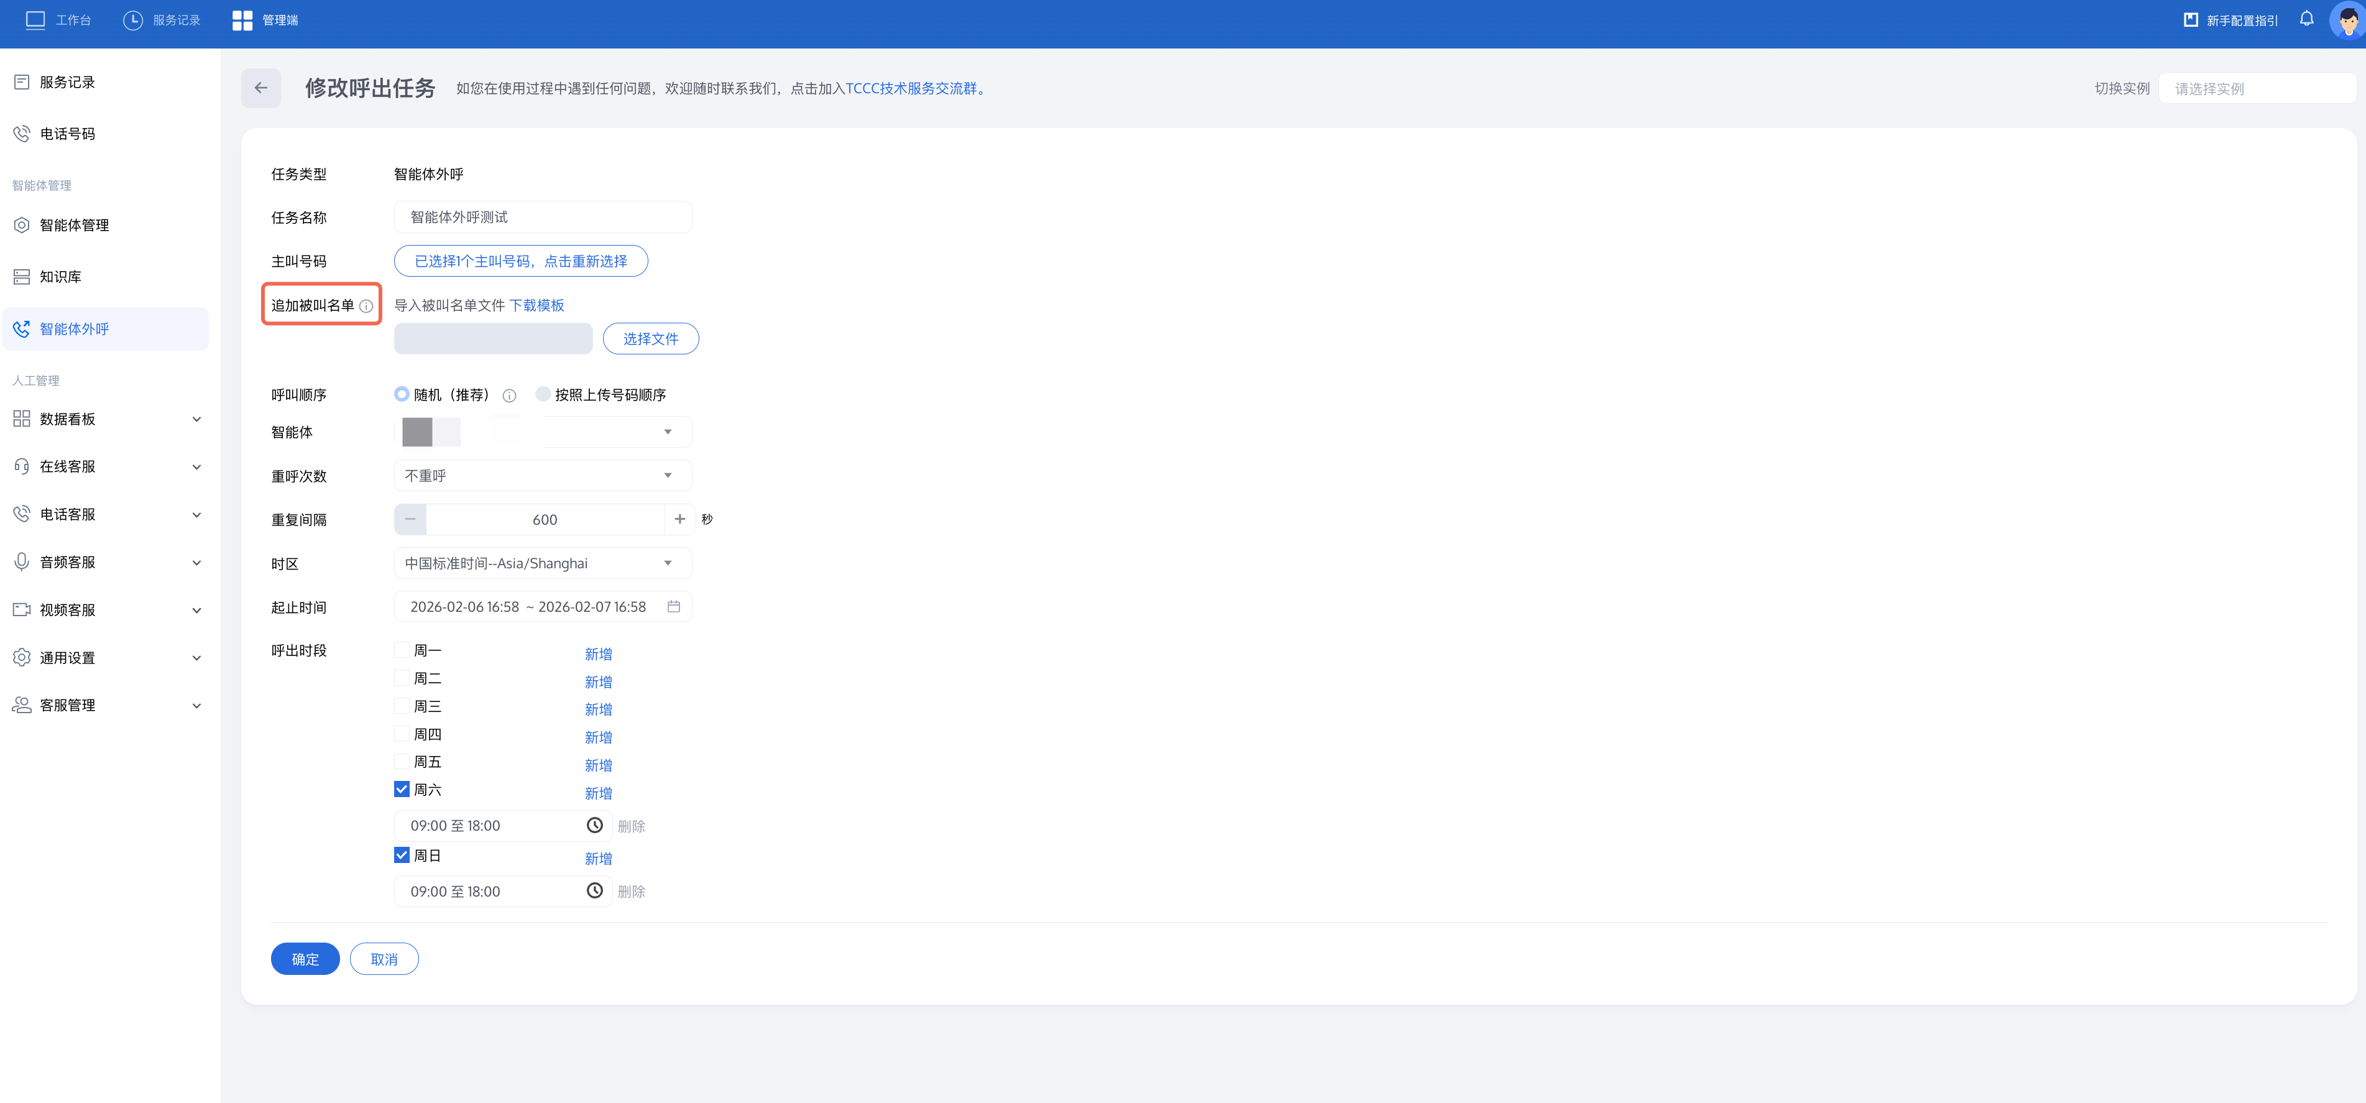Open the calendar icon in 起止时间
The image size is (2366, 1103).
(x=673, y=607)
